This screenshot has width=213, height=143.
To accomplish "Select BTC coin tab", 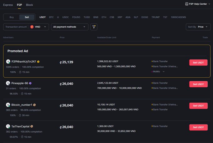I will point(51,17).
